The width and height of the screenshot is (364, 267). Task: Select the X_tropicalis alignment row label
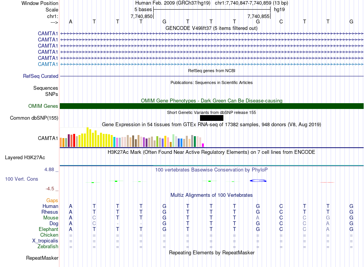click(x=45, y=241)
